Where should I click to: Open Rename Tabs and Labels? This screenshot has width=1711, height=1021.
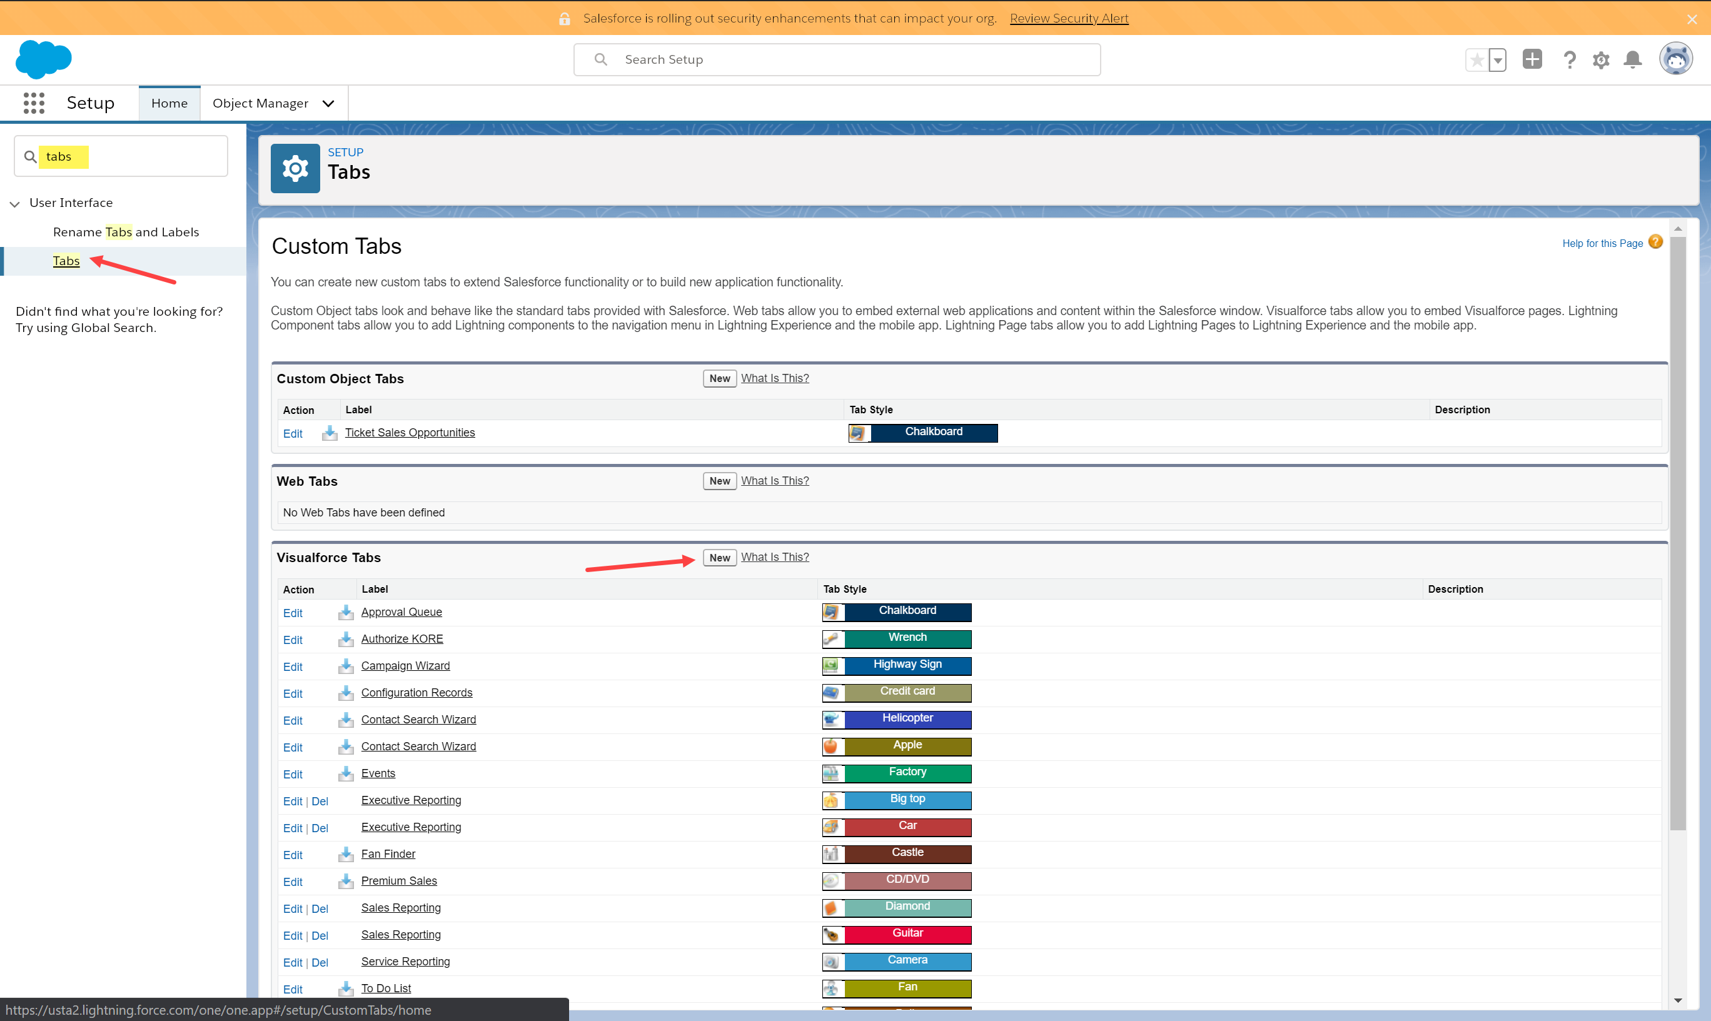126,232
